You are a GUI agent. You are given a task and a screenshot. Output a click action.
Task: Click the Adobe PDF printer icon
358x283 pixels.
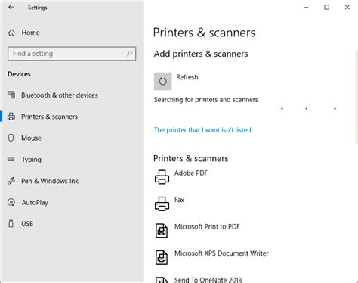[162, 177]
